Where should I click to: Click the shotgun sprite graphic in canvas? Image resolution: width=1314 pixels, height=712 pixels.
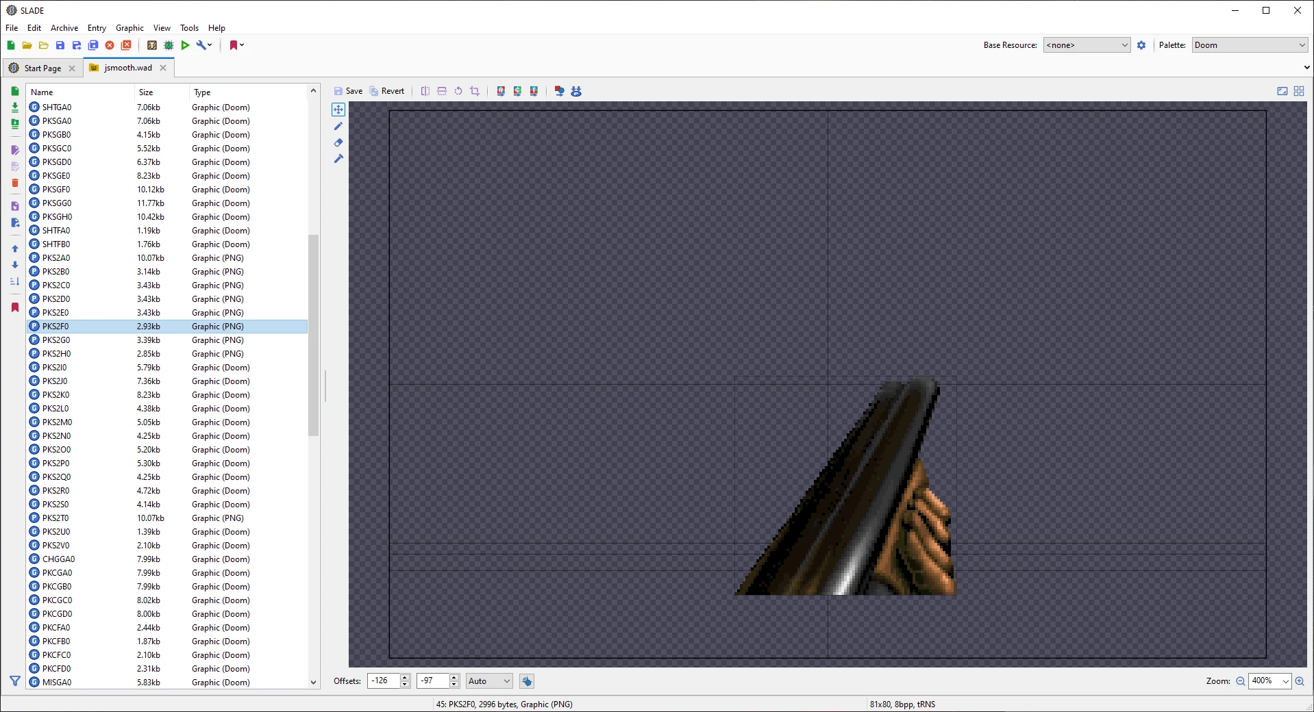click(x=845, y=486)
